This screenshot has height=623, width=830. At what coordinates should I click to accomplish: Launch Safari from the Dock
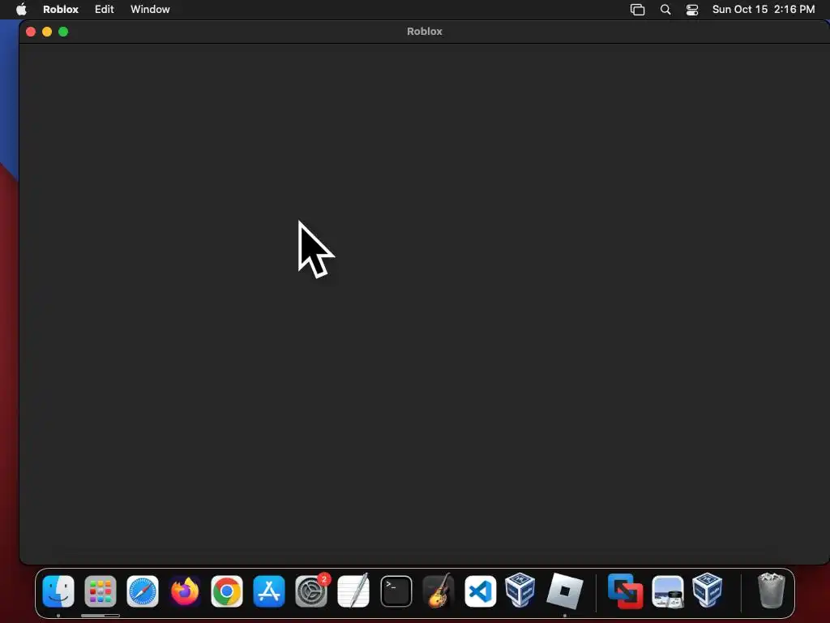pos(143,591)
